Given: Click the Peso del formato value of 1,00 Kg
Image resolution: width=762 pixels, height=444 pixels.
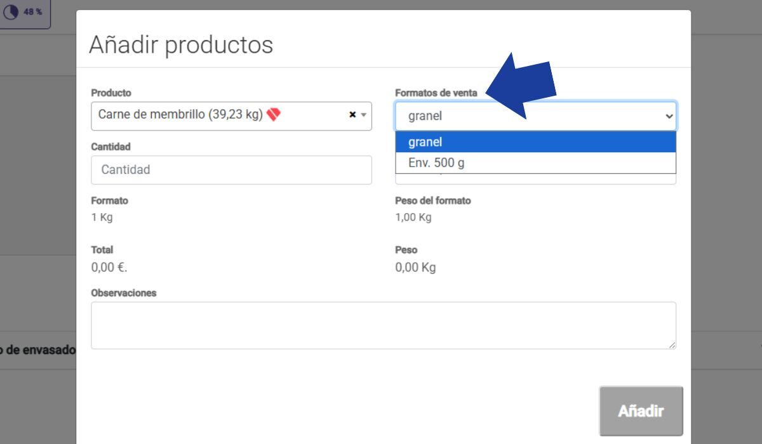Looking at the screenshot, I should click(x=413, y=218).
